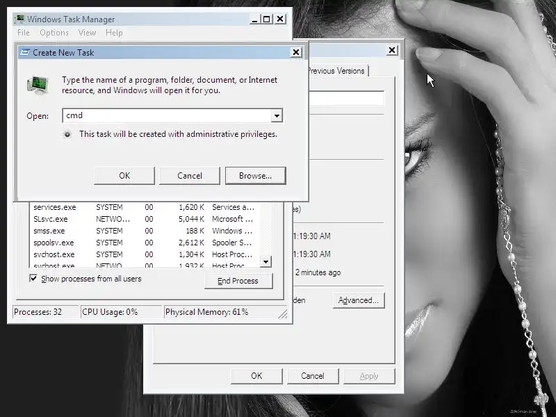
Task: Click OK in Create New Task dialog
Action: [x=124, y=176]
